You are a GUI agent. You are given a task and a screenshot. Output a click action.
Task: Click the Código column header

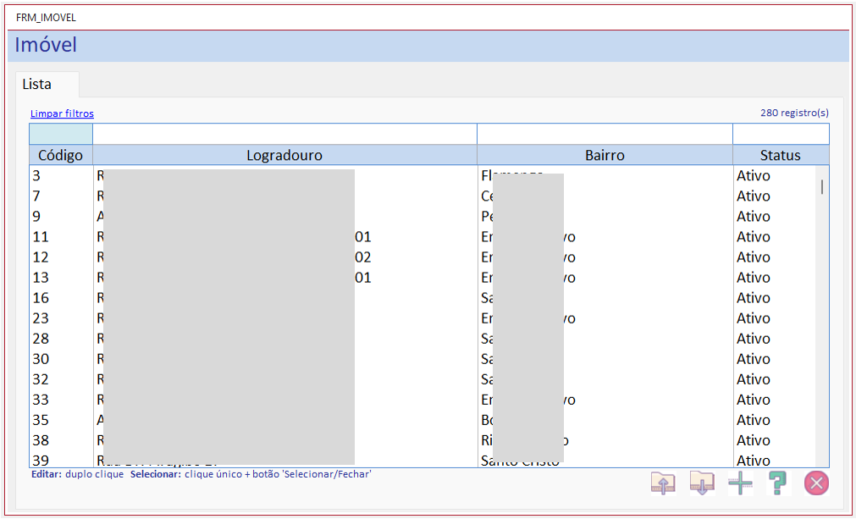61,155
